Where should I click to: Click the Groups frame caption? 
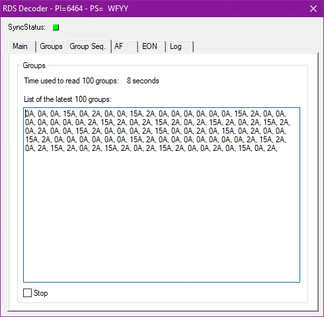coord(34,66)
